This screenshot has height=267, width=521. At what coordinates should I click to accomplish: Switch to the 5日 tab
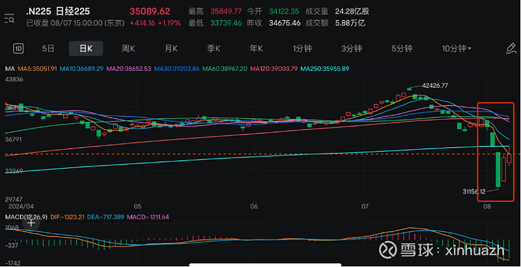(x=48, y=49)
